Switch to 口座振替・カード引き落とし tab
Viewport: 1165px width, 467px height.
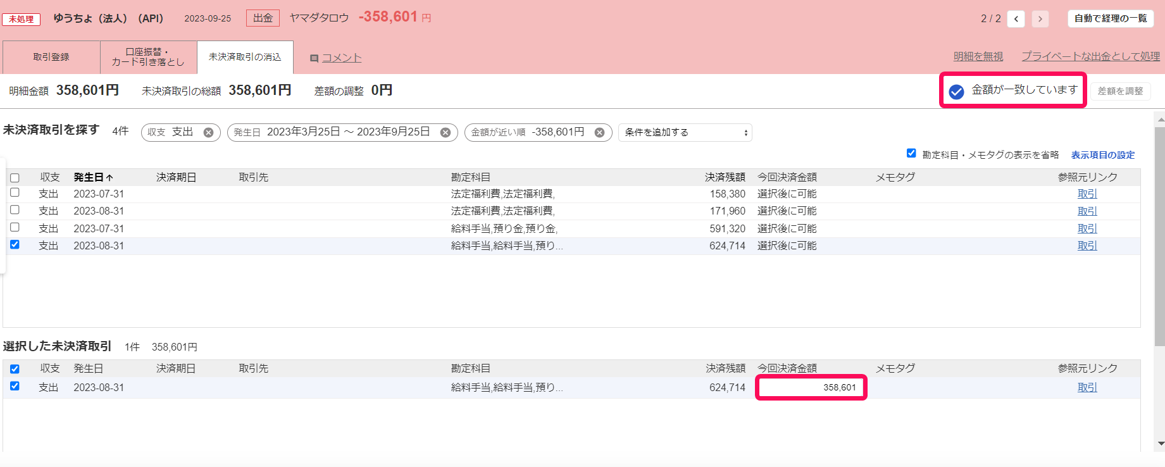click(x=148, y=57)
